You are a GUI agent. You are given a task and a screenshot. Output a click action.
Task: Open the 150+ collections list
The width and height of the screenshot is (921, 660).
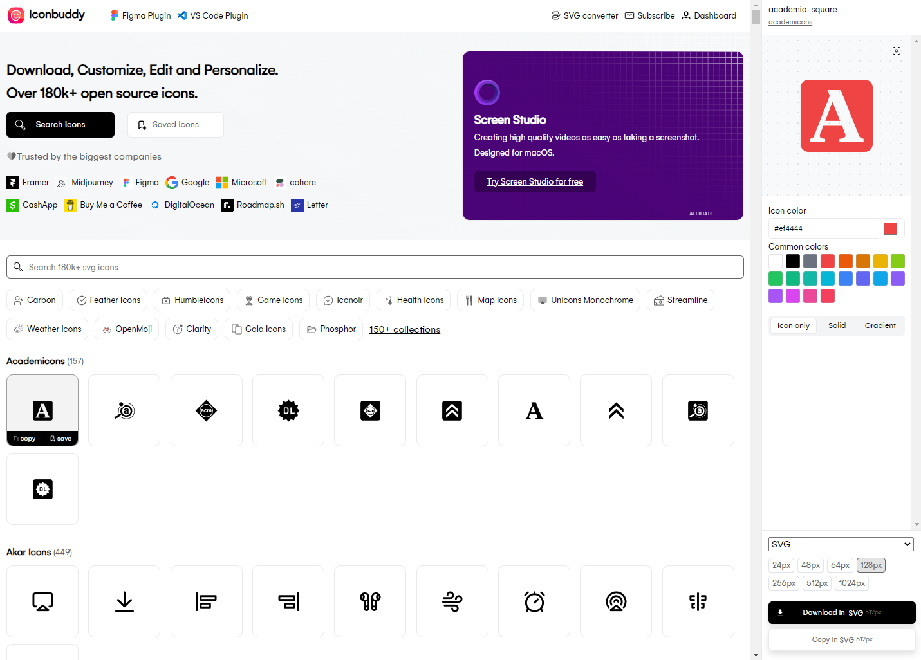(404, 329)
